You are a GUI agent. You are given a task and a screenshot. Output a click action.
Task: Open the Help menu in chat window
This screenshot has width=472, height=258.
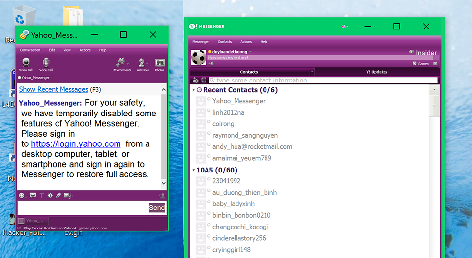[103, 50]
